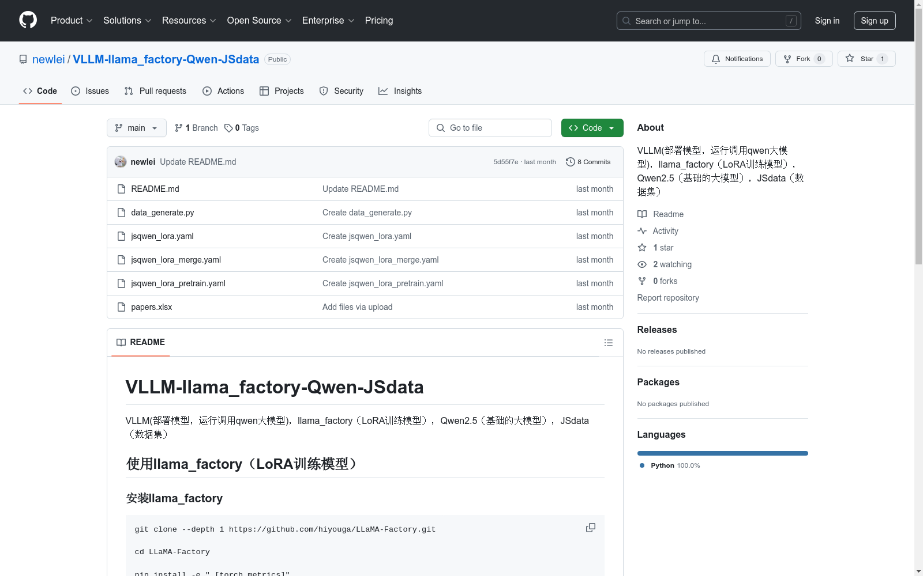Click the search magnifier icon in header

click(626, 21)
